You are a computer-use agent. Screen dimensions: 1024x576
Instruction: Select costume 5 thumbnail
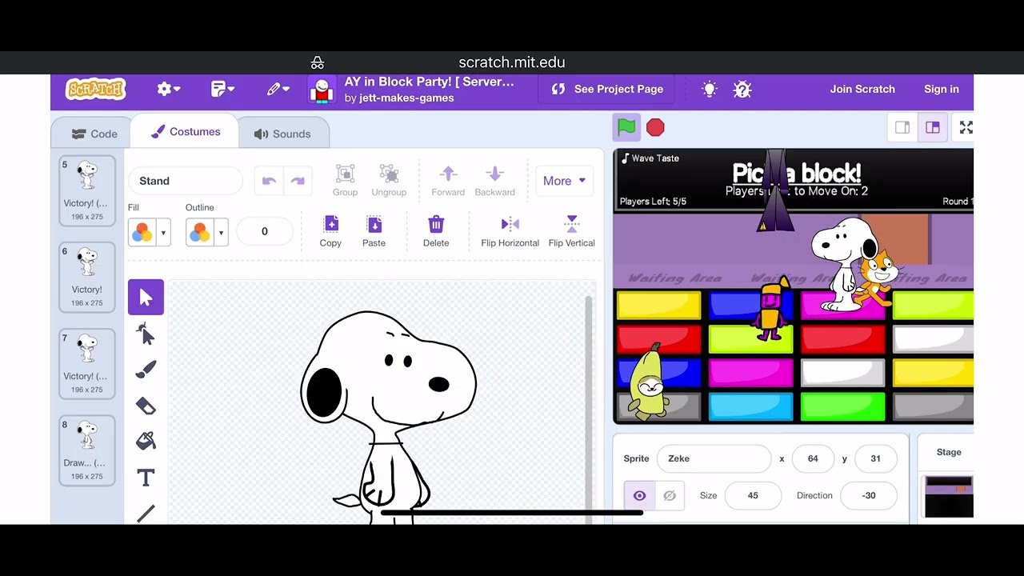click(87, 190)
